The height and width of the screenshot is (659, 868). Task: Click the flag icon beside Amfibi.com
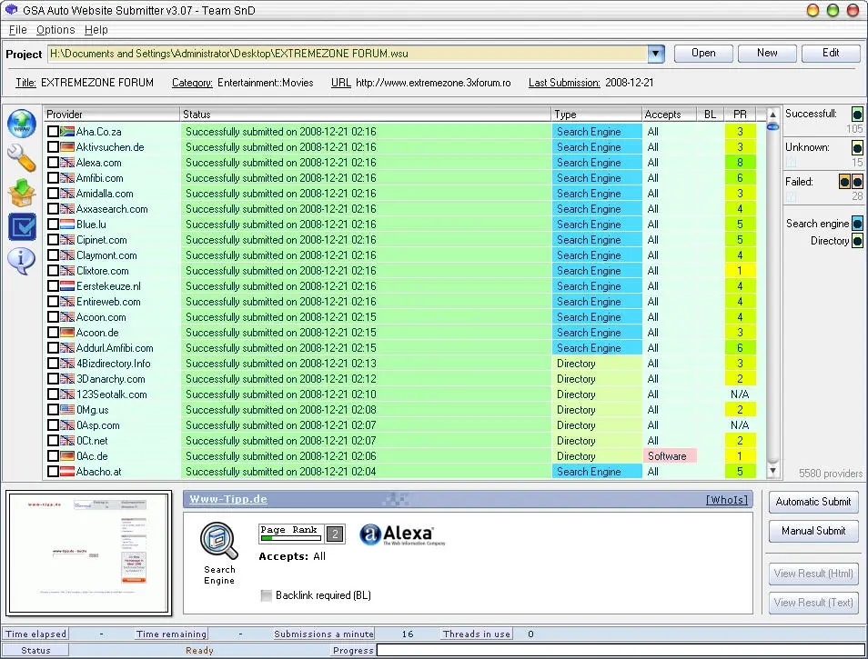tap(67, 178)
